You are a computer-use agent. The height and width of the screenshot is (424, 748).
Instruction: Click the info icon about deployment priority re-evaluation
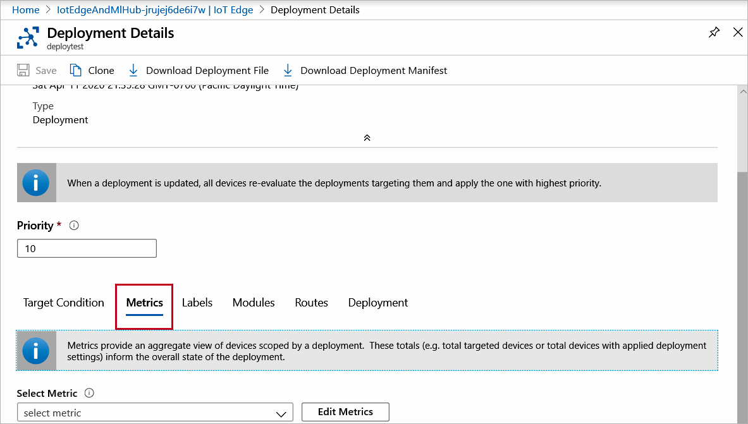pos(36,182)
